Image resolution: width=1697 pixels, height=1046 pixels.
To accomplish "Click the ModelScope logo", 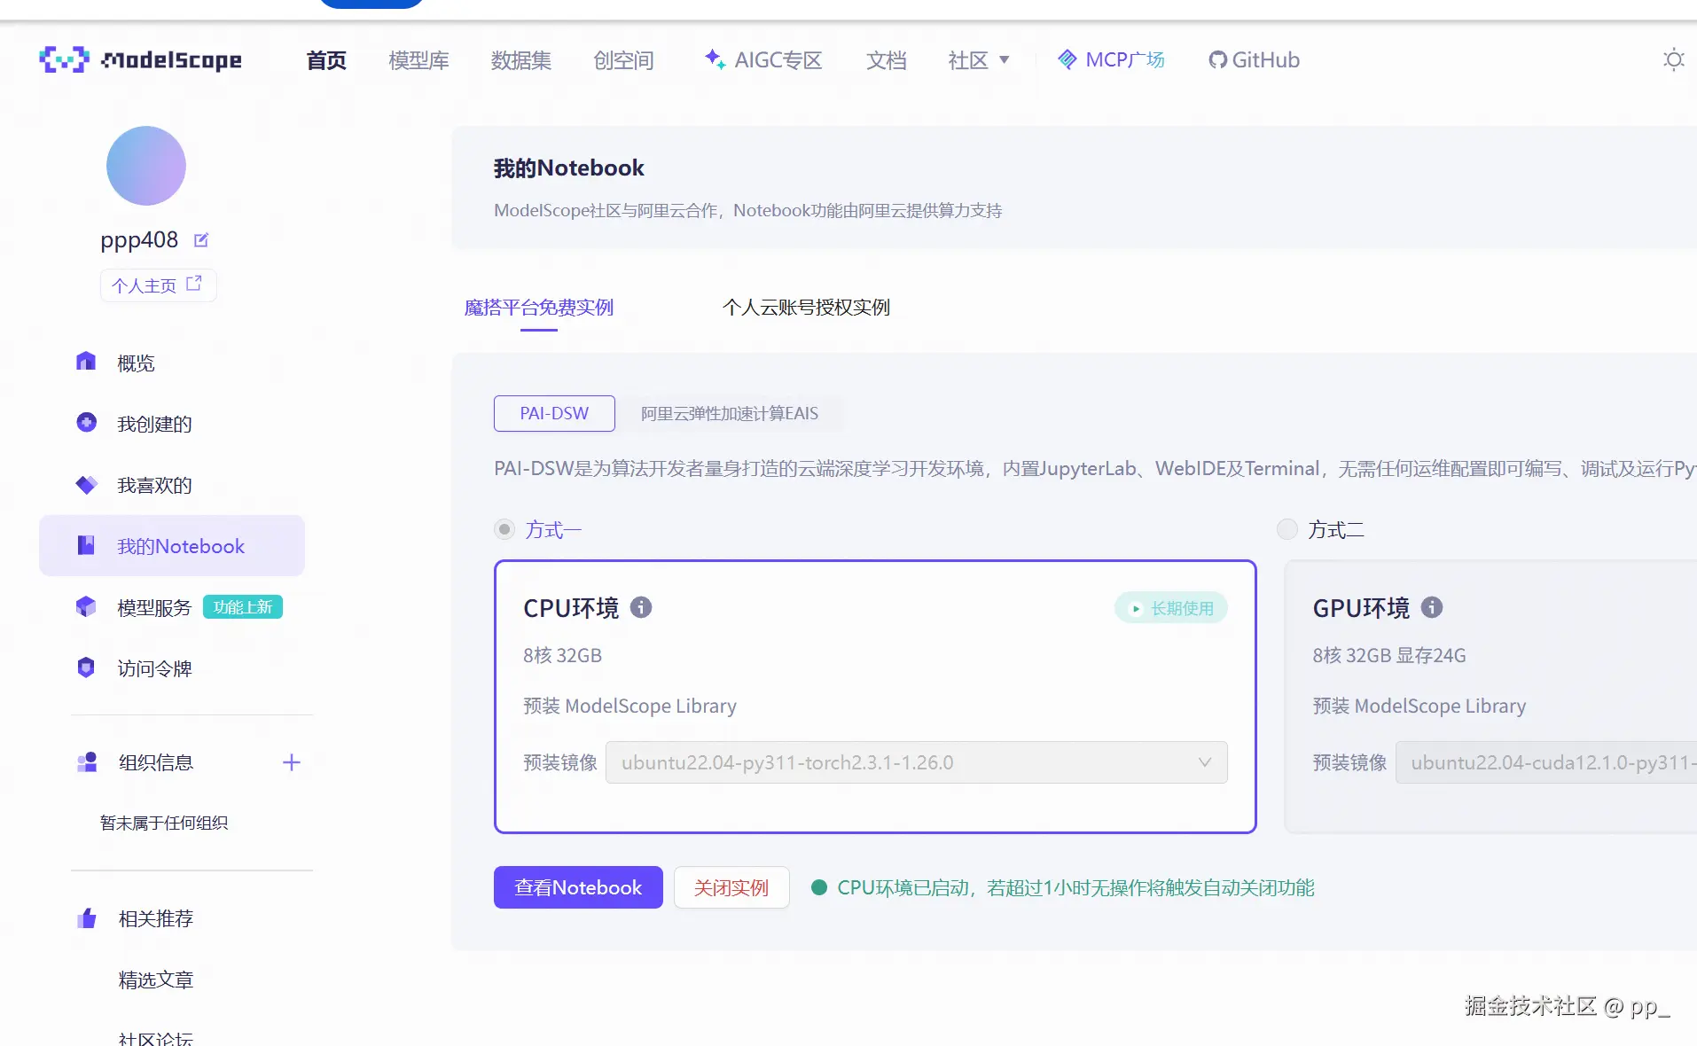I will 140,59.
